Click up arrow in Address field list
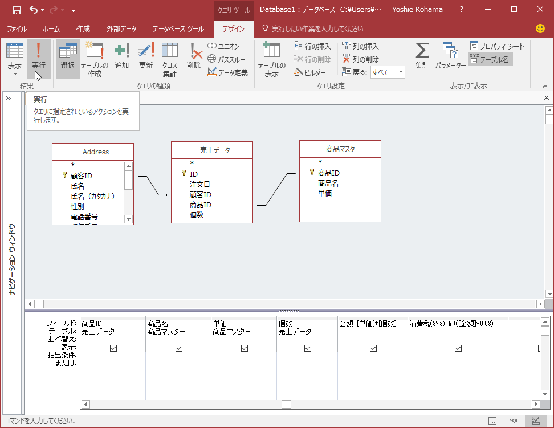The image size is (554, 428). [x=129, y=166]
